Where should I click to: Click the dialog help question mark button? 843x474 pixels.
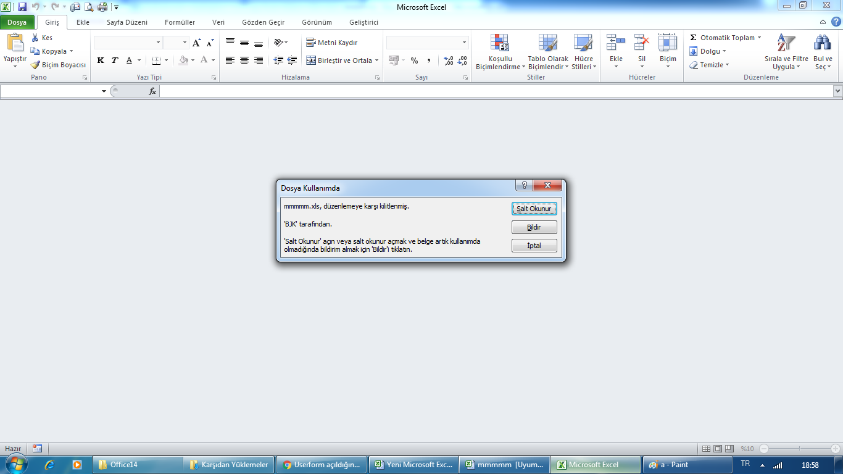click(x=524, y=186)
